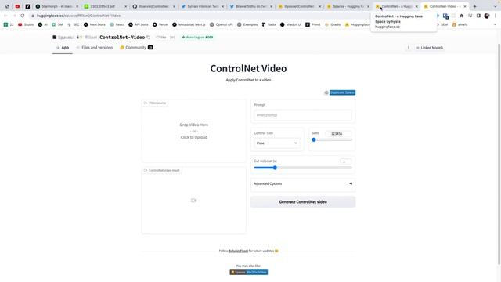
Task: Open the Community tab
Action: [x=136, y=48]
